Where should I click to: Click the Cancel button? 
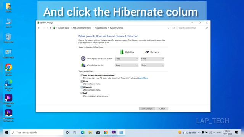coord(162,108)
